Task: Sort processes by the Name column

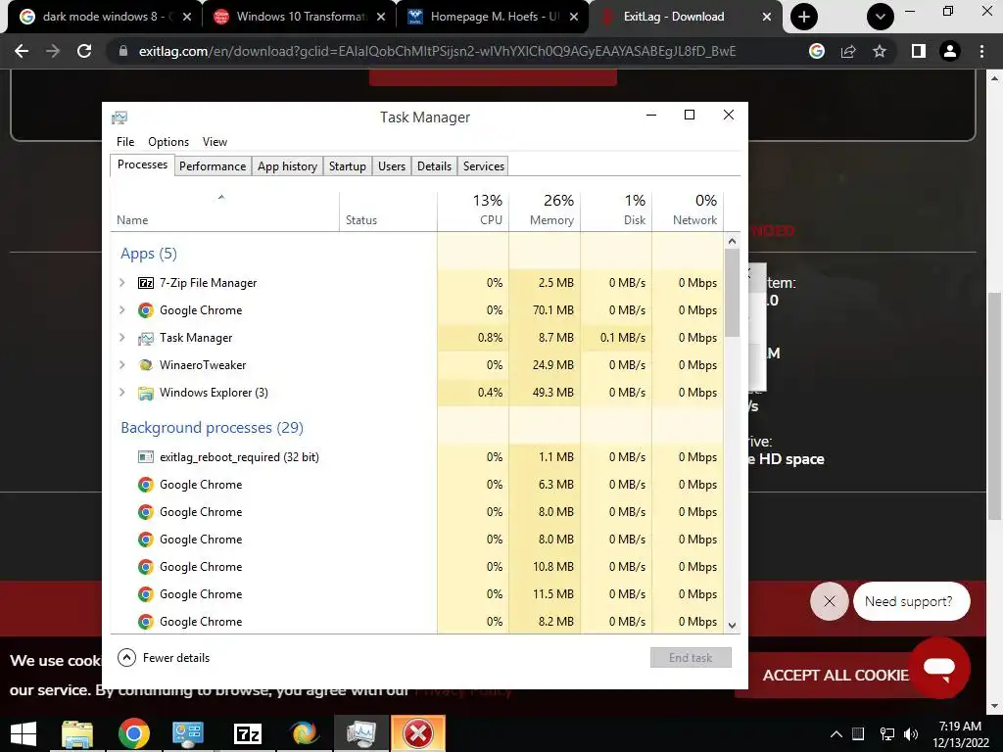Action: click(x=224, y=211)
